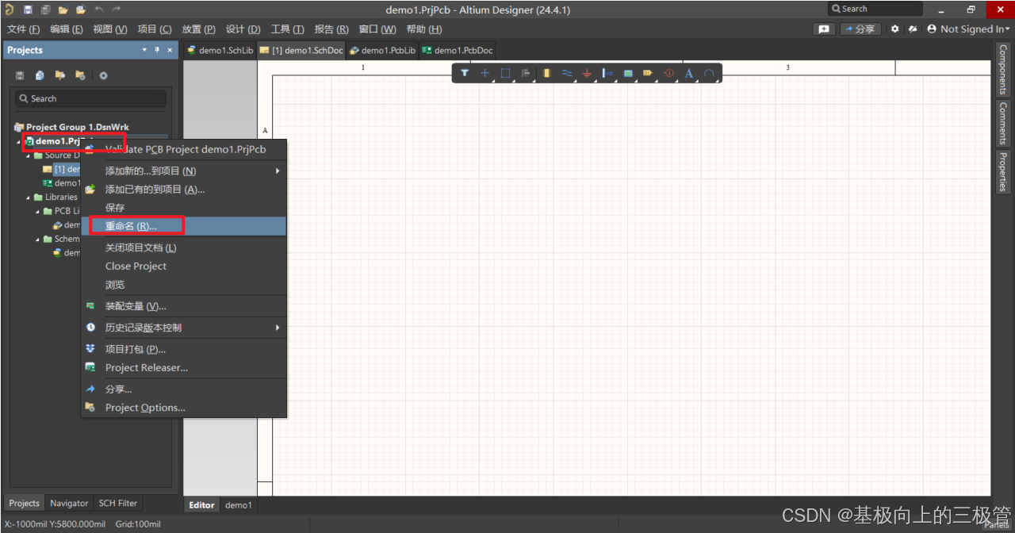Select the Place Sheet Symbol tool

pos(628,73)
